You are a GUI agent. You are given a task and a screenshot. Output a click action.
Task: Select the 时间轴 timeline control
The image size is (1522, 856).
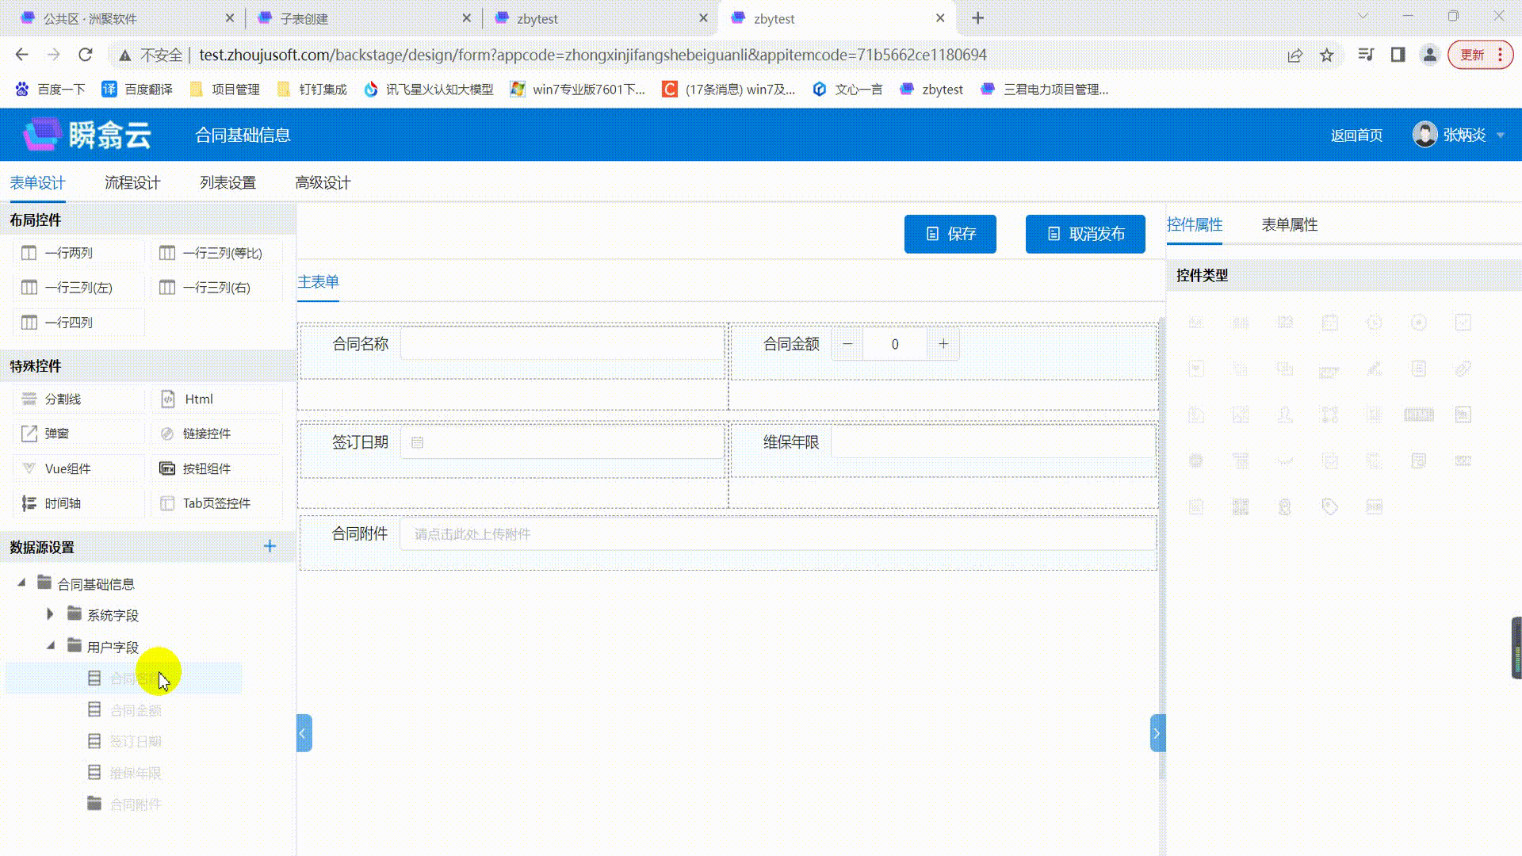pyautogui.click(x=63, y=503)
